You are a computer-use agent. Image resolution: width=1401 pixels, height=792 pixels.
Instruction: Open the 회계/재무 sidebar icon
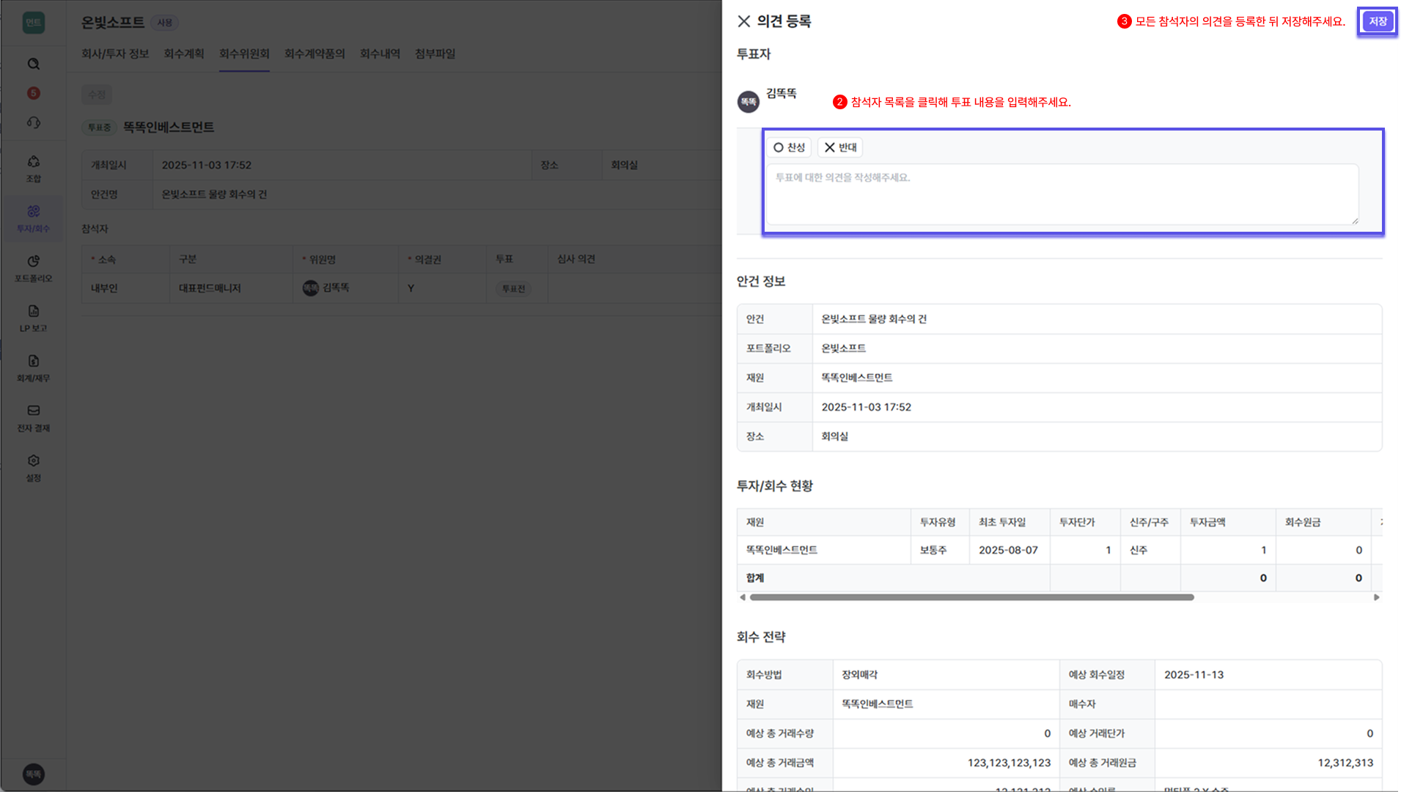point(33,367)
